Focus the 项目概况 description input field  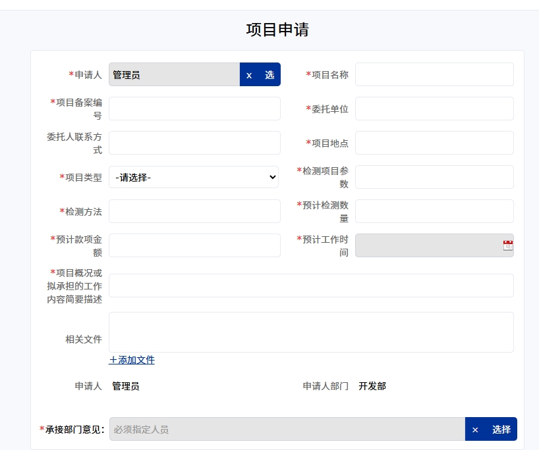tap(311, 286)
